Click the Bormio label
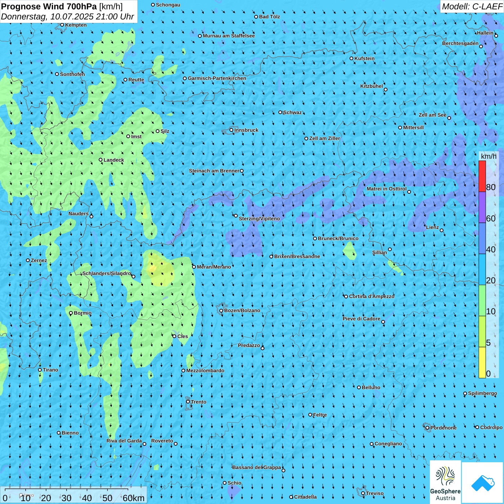Viewport: 504px width, 504px height. pyautogui.click(x=82, y=313)
